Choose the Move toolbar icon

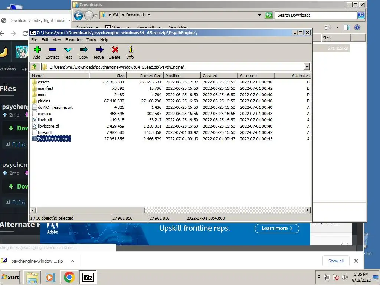click(x=99, y=53)
